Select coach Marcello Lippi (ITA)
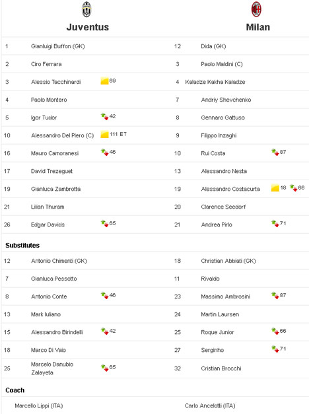The image size is (309, 414). click(x=39, y=405)
